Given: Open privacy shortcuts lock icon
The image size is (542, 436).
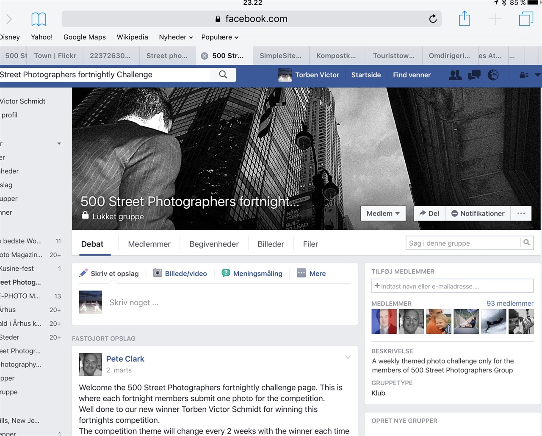Looking at the screenshot, I should tap(524, 75).
